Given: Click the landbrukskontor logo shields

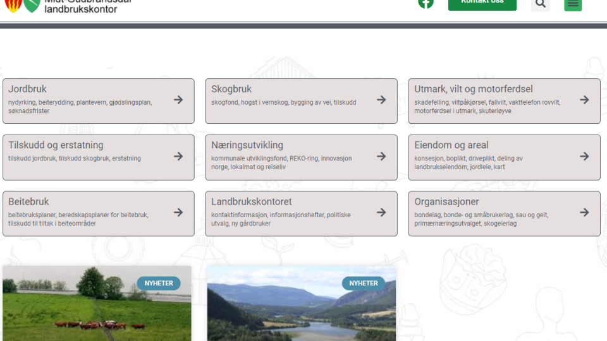Looking at the screenshot, I should coord(23,6).
